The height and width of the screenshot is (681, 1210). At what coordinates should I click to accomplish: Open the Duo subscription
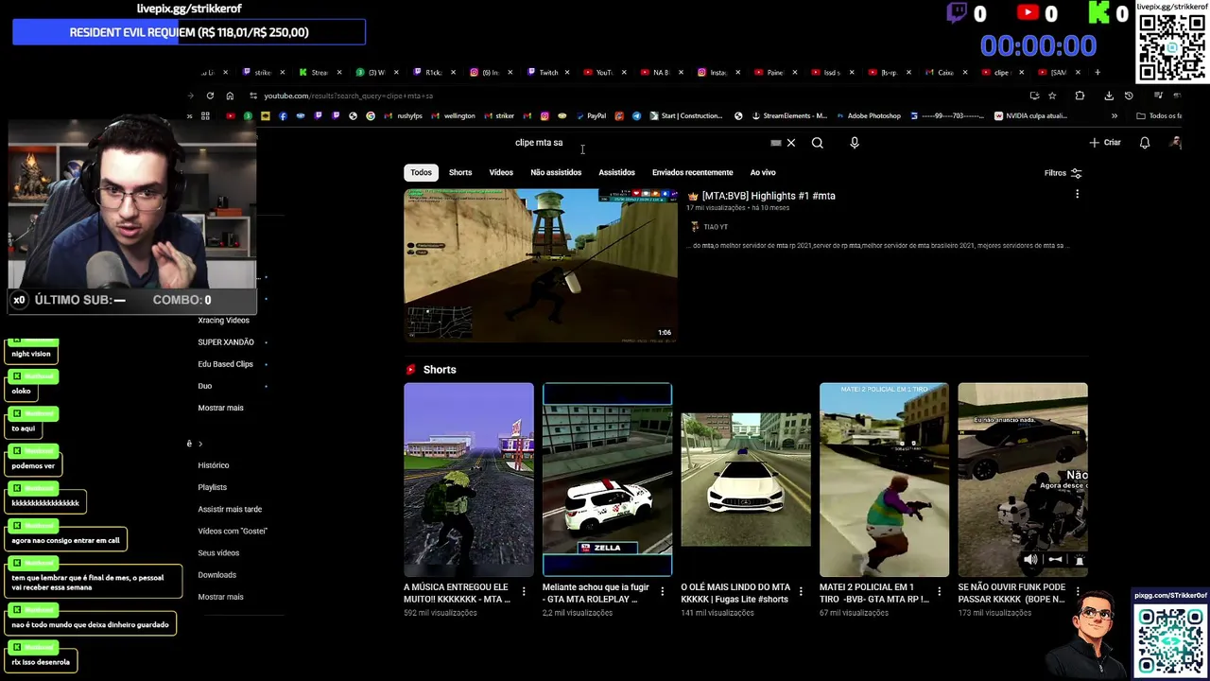204,386
